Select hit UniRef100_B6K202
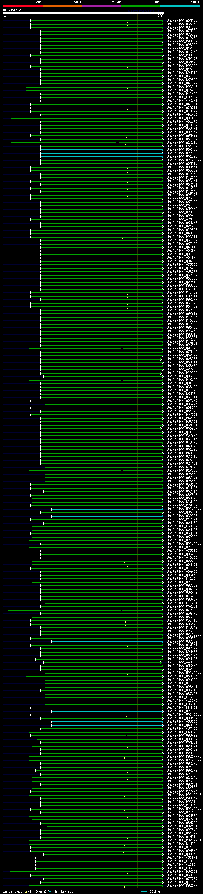The width and height of the screenshot is (203, 894). 182,871
